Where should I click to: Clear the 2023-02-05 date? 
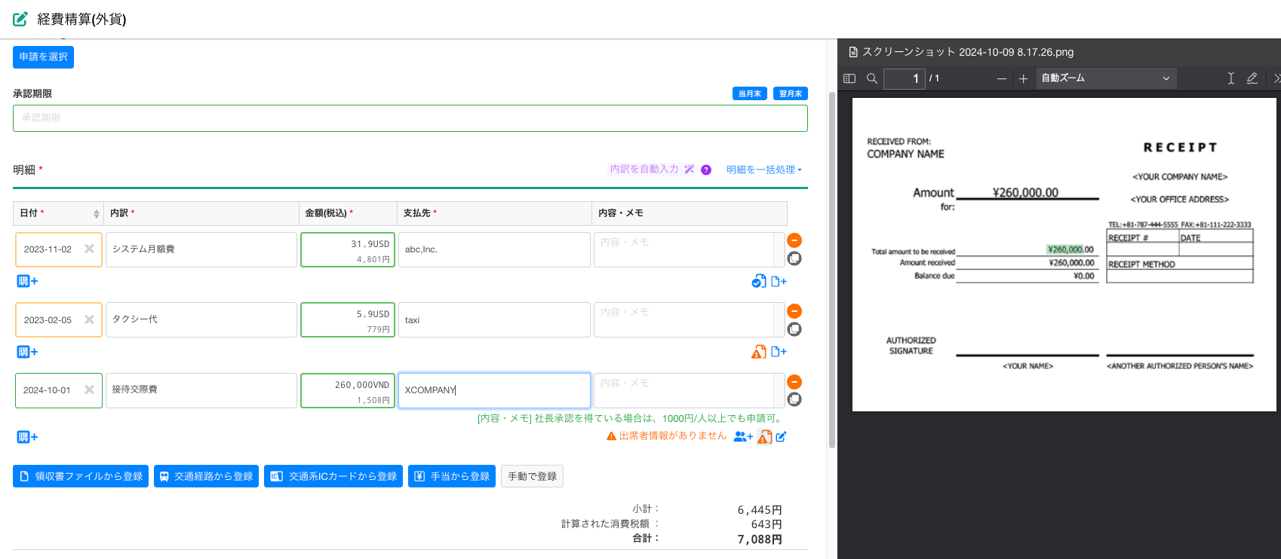coord(89,319)
